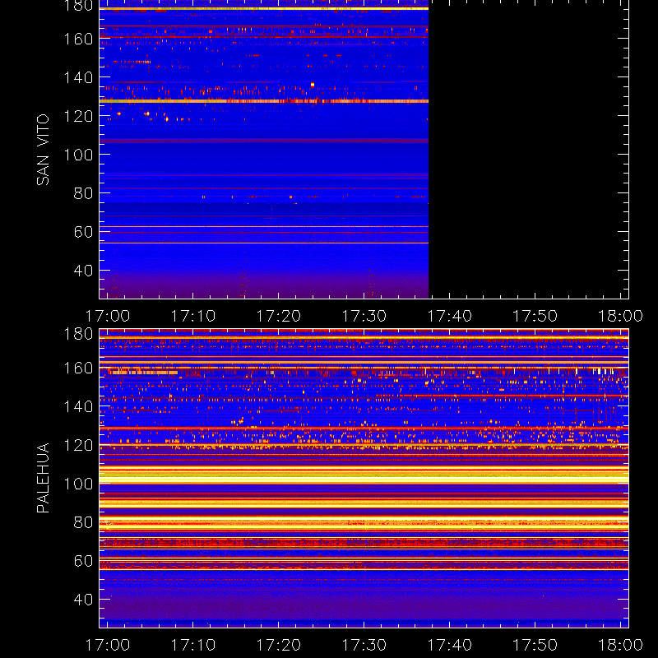Image resolution: width=658 pixels, height=658 pixels.
Task: Pick the 180 frequency label on PALEHUA axis
Action: [x=78, y=334]
